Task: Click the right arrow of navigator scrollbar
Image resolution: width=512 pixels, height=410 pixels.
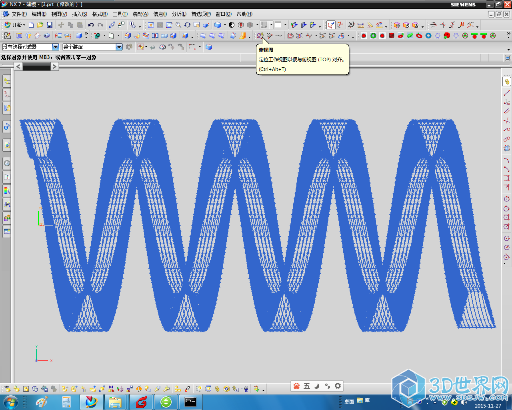Action: [x=55, y=66]
